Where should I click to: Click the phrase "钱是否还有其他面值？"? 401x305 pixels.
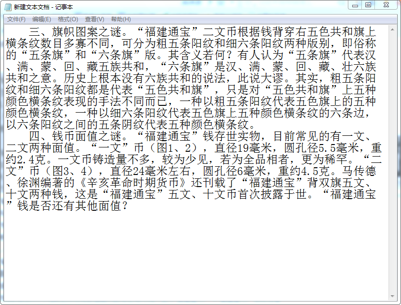[72, 206]
